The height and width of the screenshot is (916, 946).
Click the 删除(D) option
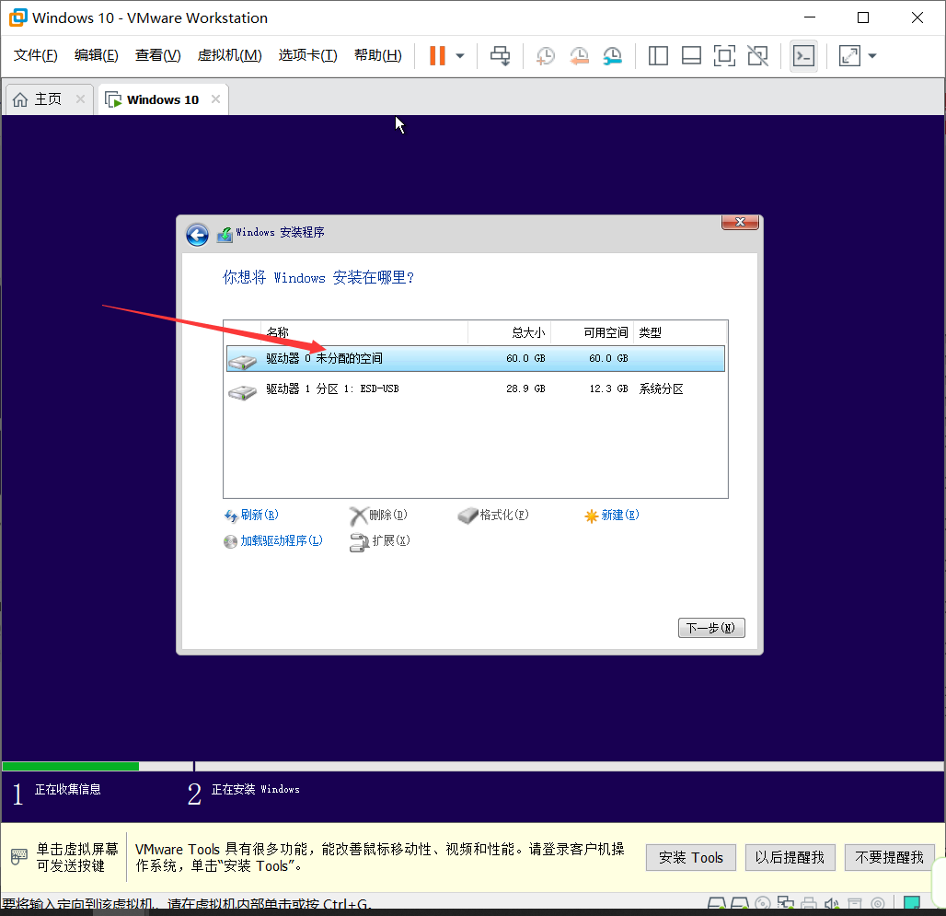[379, 515]
